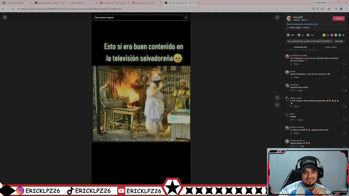
Task: Reply to dayanamelendez.sv comment
Action: (x=302, y=146)
